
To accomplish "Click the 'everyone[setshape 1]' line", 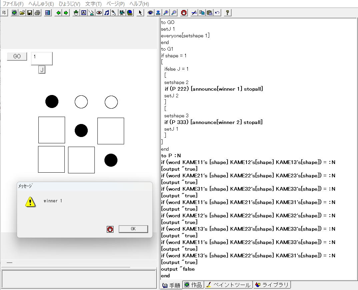I will click(x=185, y=36).
